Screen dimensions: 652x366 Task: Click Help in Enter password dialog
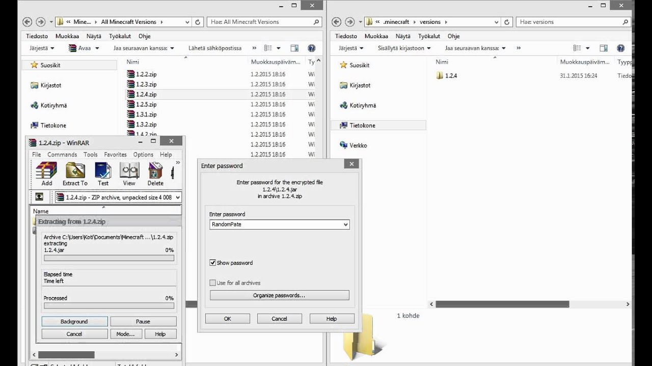click(332, 319)
